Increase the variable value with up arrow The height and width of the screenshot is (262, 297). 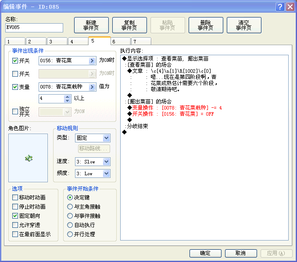pyautogui.click(x=68, y=97)
